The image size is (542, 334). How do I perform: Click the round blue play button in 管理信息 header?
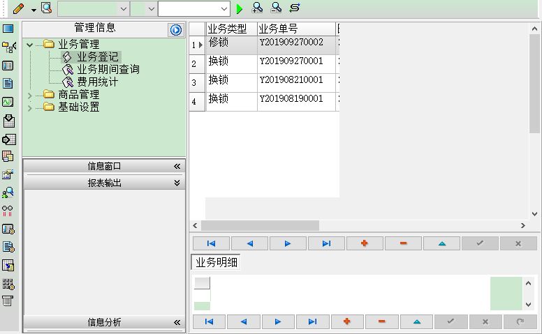pos(175,30)
